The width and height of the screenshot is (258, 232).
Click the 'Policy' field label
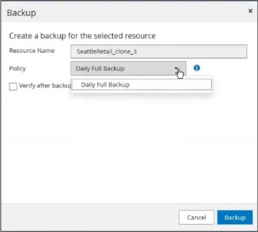tap(17, 68)
